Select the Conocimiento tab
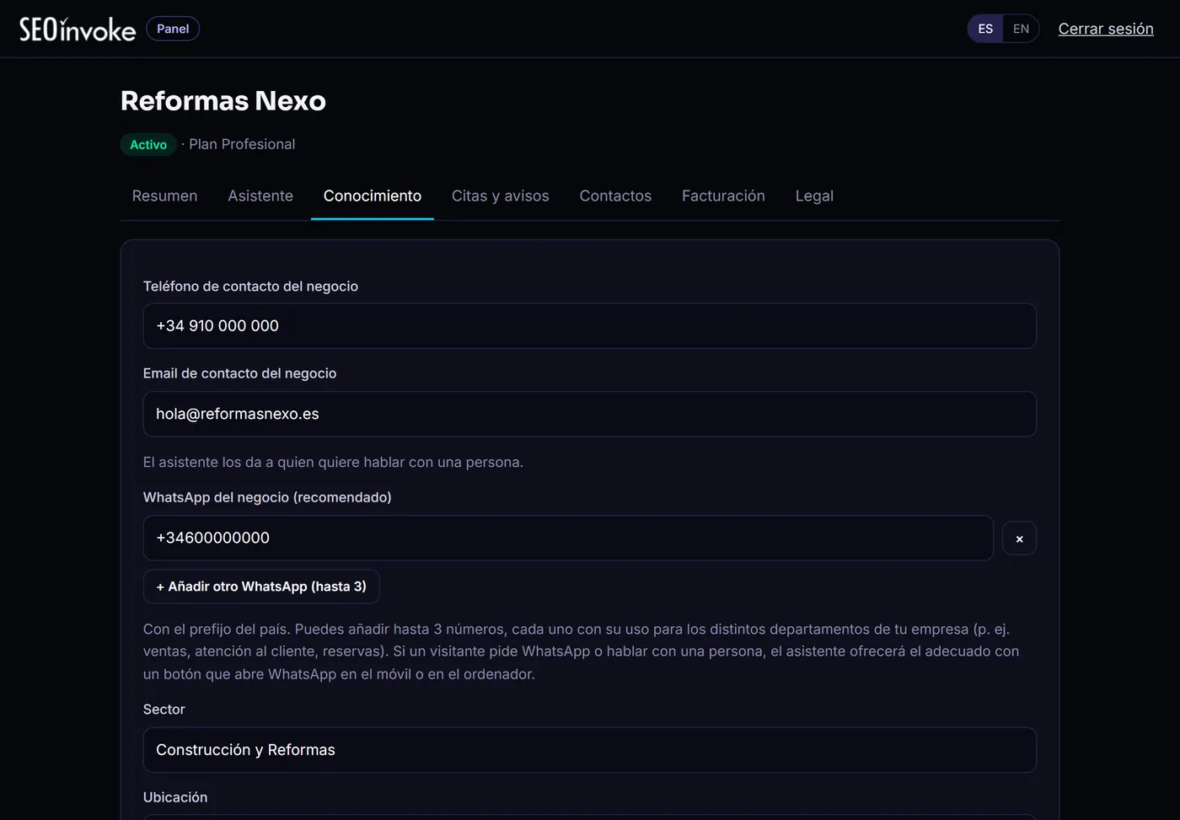1180x820 pixels. pyautogui.click(x=373, y=196)
